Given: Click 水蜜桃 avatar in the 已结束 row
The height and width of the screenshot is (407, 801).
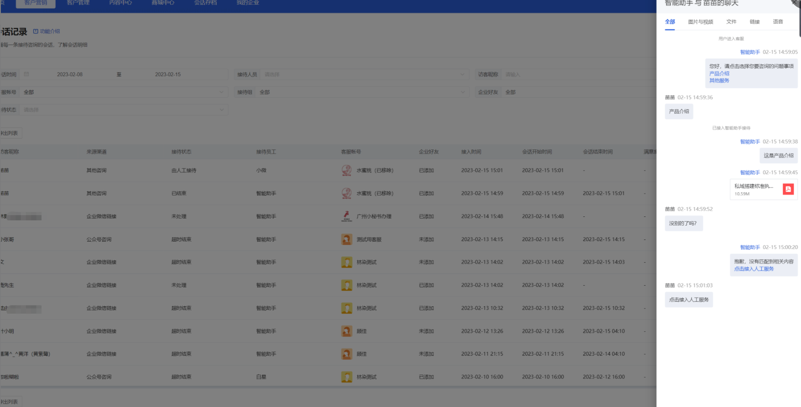Looking at the screenshot, I should tap(346, 193).
